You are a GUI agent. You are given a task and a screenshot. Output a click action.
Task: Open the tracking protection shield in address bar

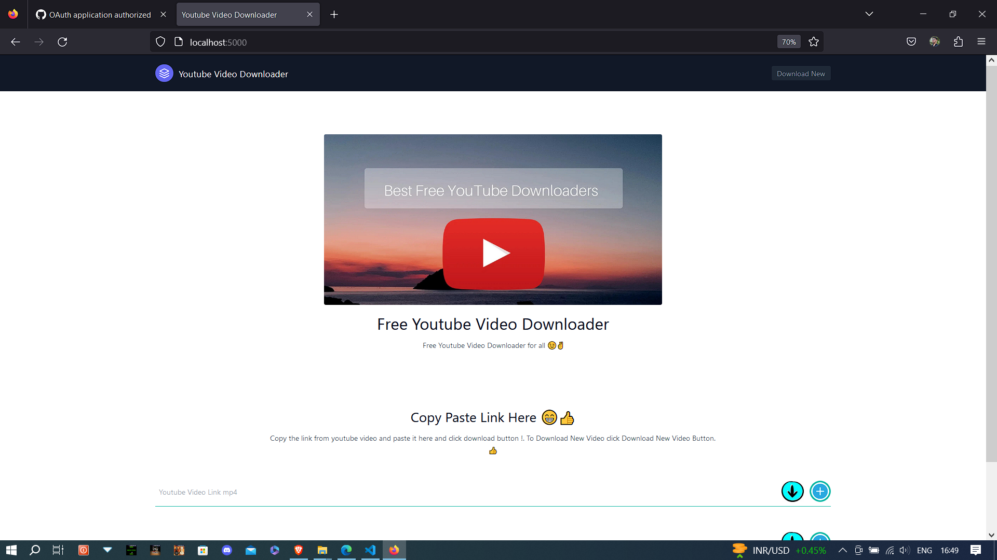(x=160, y=41)
